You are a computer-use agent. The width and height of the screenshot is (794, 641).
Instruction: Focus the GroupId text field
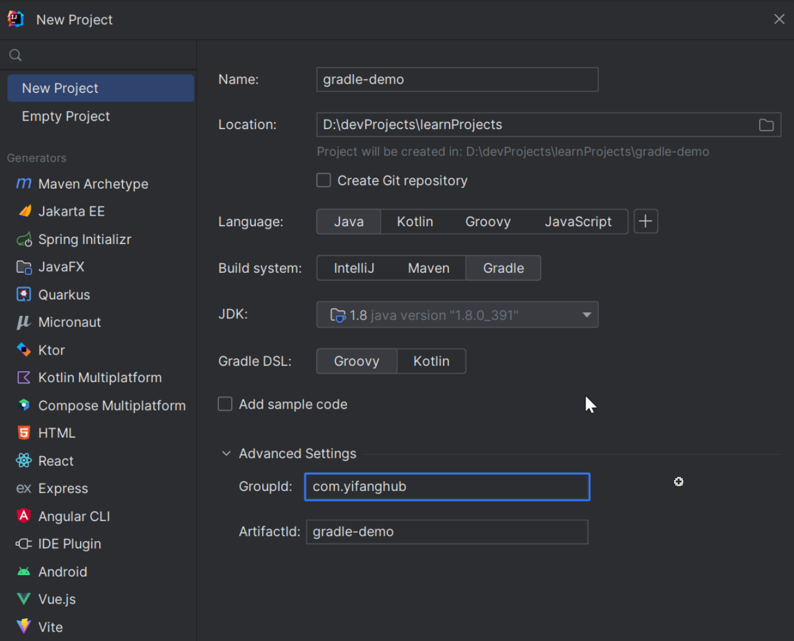[x=447, y=487]
